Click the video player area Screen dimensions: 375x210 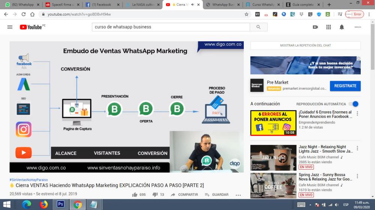coord(126,107)
